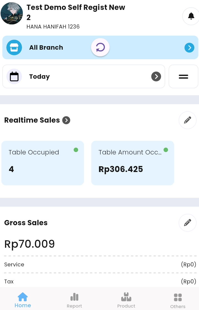Viewport: 199px width, 310px height.
Task: Open Today date range chevron
Action: point(156,77)
